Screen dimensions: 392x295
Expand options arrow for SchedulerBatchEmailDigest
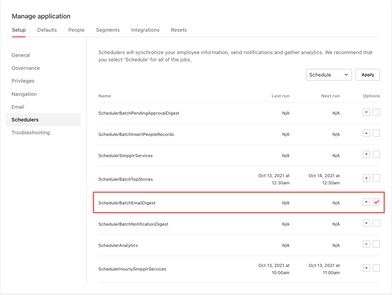[366, 202]
